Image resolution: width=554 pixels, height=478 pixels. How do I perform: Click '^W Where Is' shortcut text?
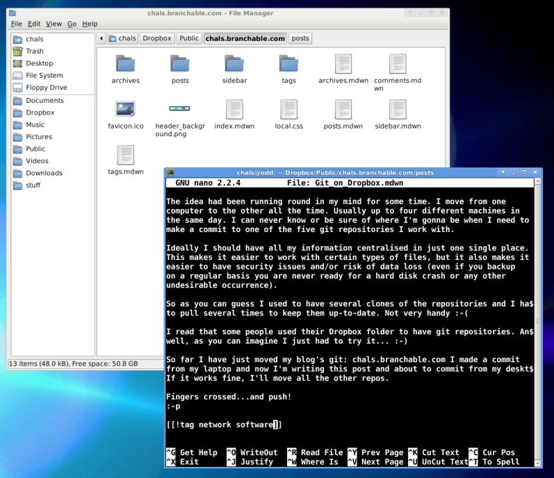(x=313, y=462)
